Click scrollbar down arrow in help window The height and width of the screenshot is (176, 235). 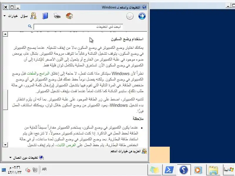click(5, 145)
